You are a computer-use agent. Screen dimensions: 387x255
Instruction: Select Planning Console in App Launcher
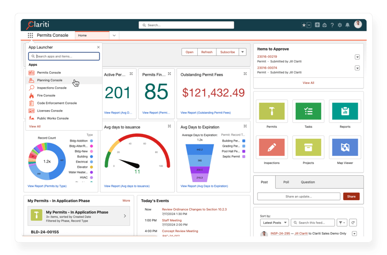[50, 80]
